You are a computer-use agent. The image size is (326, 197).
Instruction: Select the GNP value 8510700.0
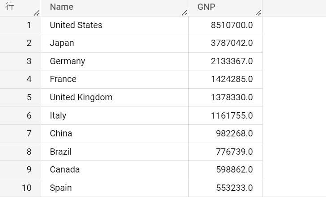225,25
